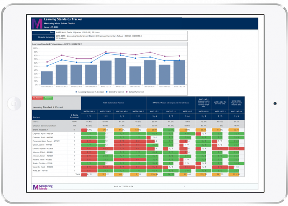
Task: Click the Not Mastered red legend tag
Action: pyautogui.click(x=37, y=98)
